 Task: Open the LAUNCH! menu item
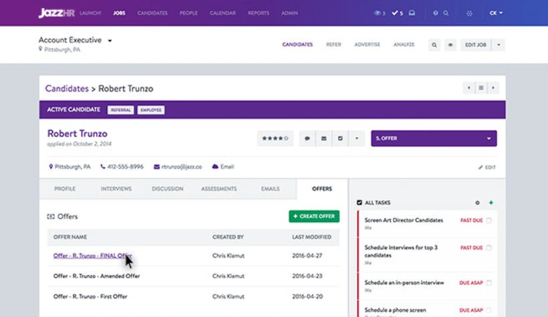pyautogui.click(x=90, y=13)
